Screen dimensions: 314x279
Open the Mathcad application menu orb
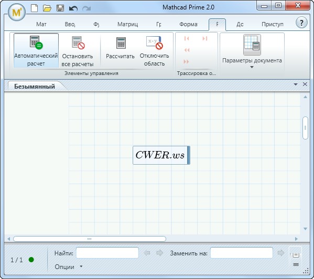17,13
